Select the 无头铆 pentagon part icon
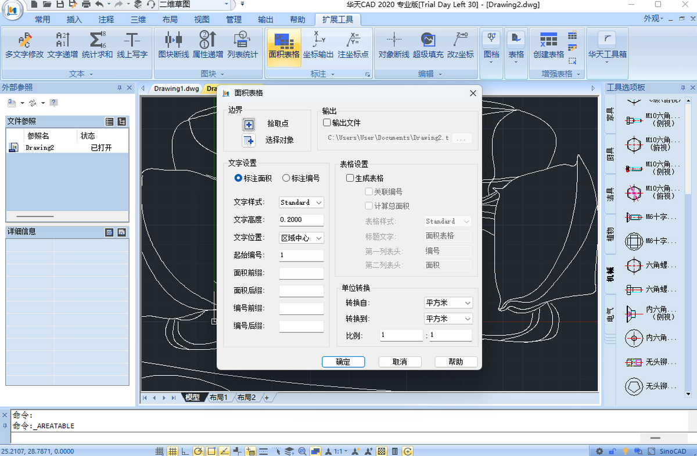 633,386
